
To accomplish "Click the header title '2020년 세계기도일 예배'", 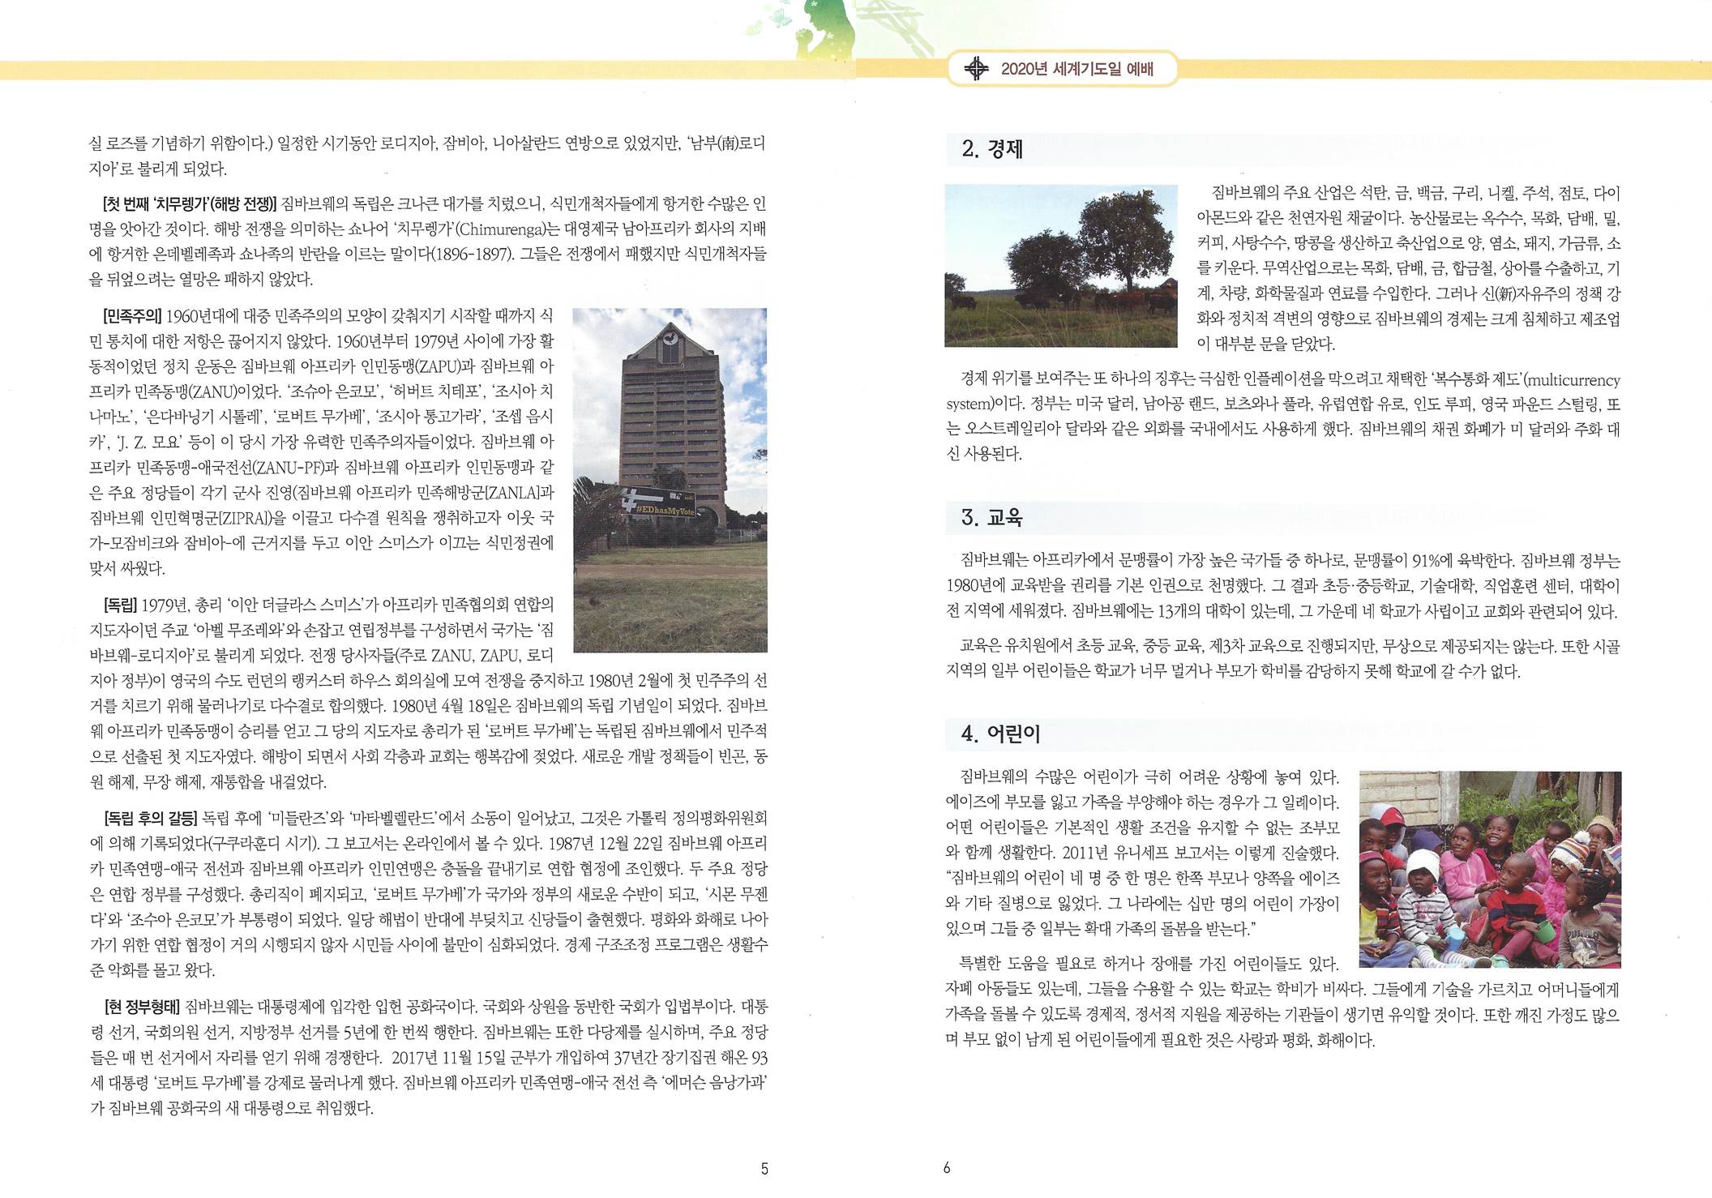I will 1077,69.
